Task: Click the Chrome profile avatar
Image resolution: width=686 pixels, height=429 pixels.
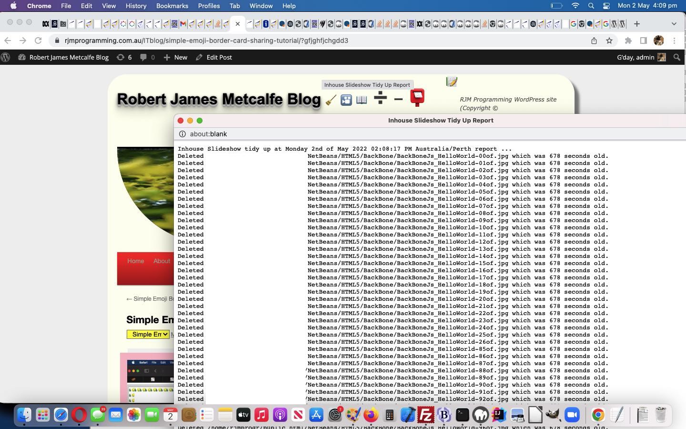Action: pos(659,41)
